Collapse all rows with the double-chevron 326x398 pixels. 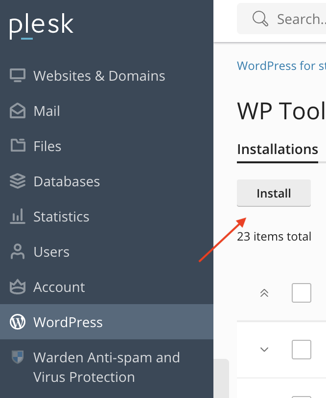[264, 293]
